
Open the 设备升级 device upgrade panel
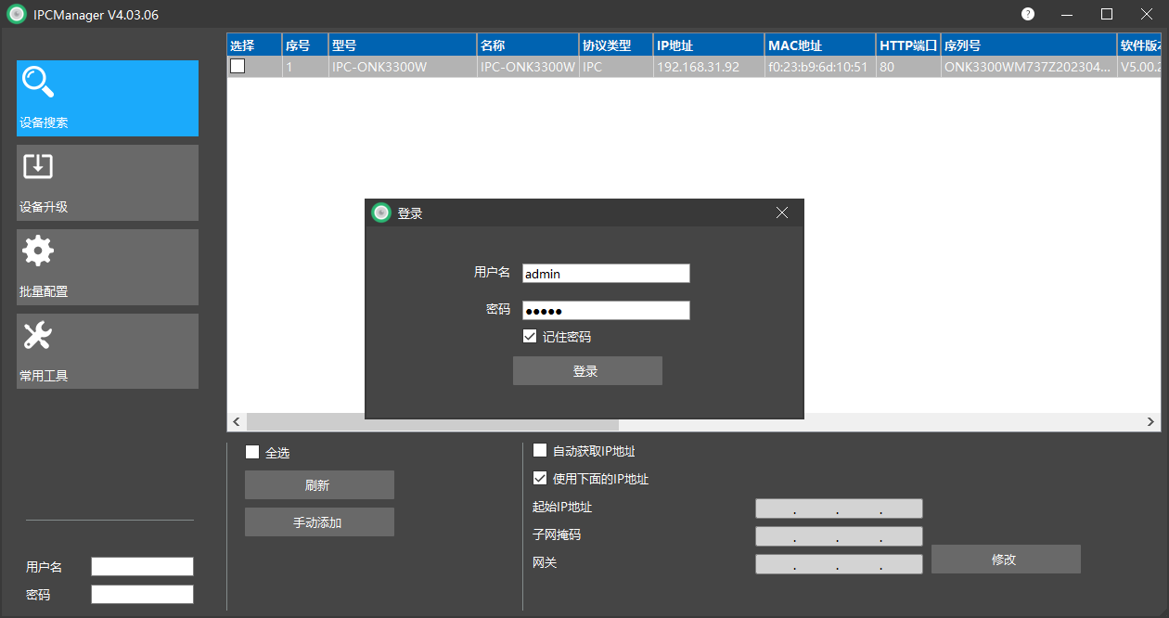[108, 183]
